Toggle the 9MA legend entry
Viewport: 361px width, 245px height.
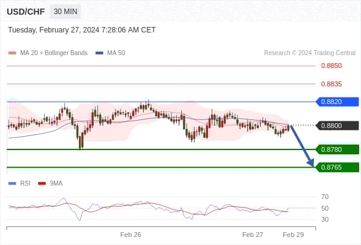tap(50, 184)
